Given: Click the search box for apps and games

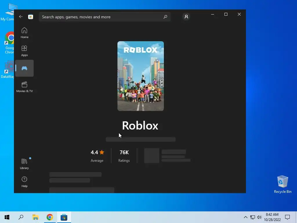Looking at the screenshot, I should tap(104, 17).
